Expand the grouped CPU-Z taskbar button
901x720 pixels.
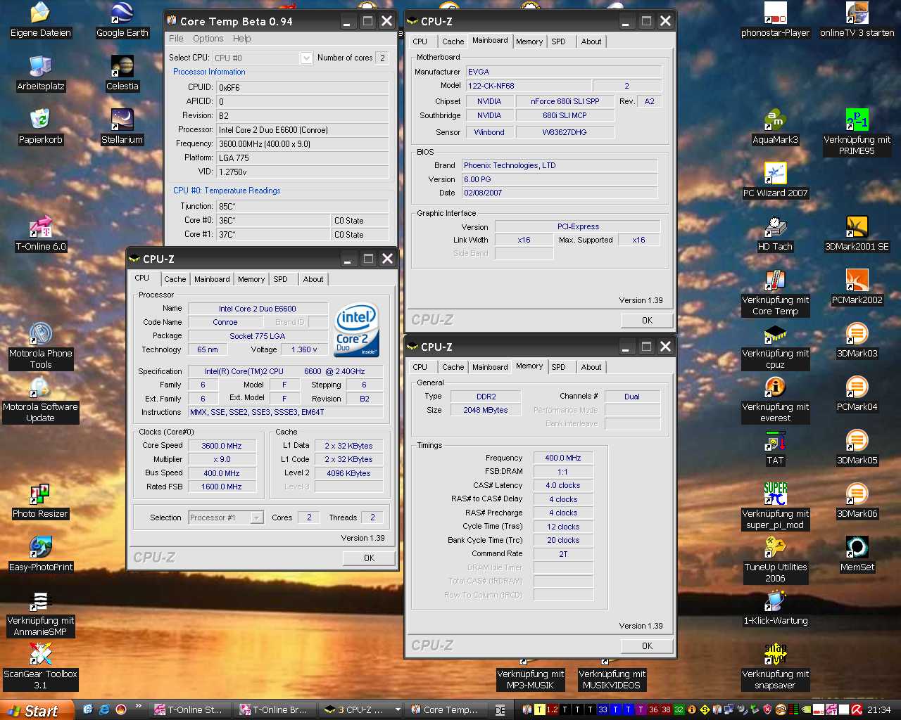(361, 709)
